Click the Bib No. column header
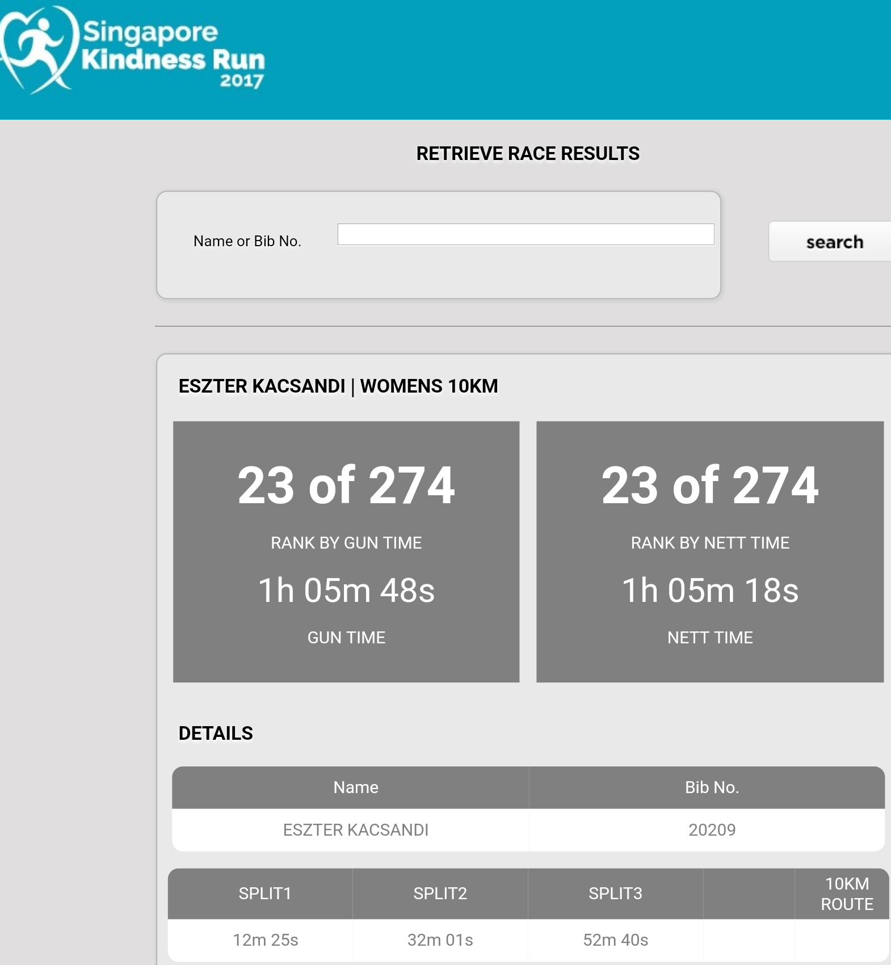Screen dimensions: 891x965 click(711, 787)
